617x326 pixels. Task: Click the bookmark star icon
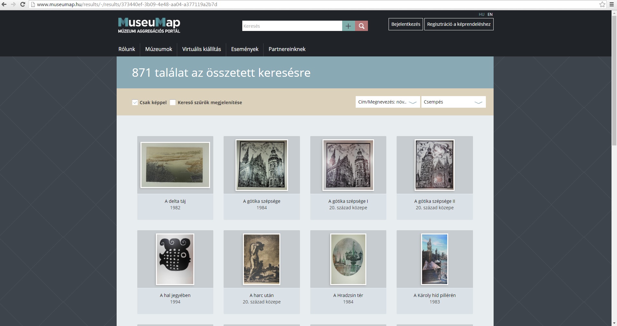(x=602, y=5)
